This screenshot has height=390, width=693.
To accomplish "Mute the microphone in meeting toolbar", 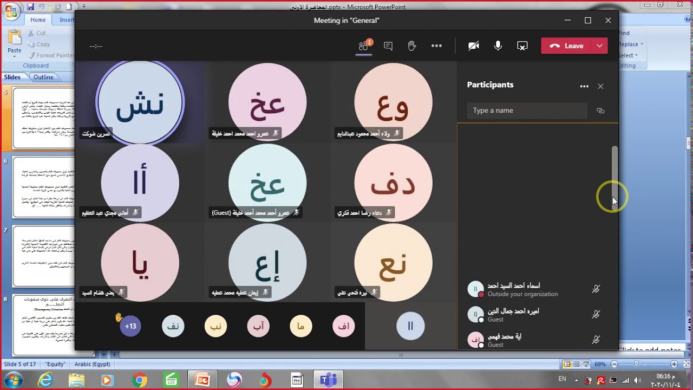I will (x=498, y=46).
